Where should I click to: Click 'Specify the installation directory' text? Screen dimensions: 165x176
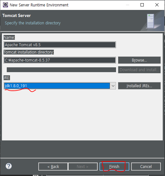33,23
